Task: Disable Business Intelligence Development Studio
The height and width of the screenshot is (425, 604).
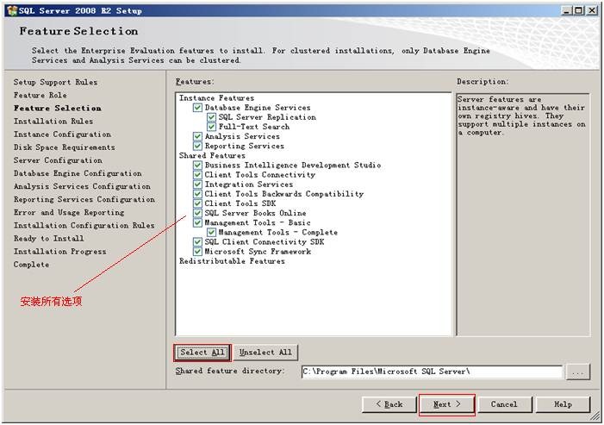Action: [x=198, y=166]
